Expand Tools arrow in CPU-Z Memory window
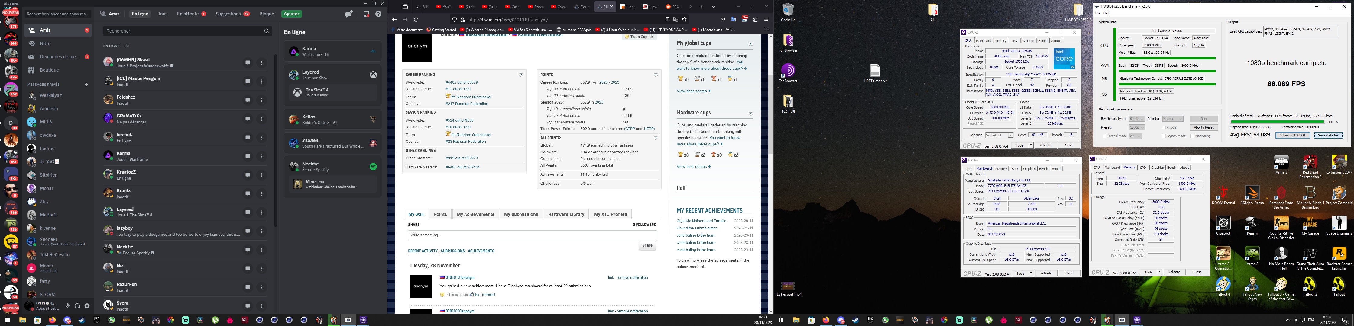The height and width of the screenshot is (326, 1354). [1159, 272]
